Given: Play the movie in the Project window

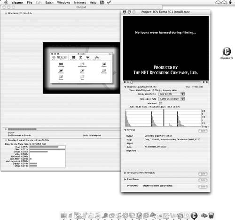Looking at the screenshot, I should click(x=128, y=82).
